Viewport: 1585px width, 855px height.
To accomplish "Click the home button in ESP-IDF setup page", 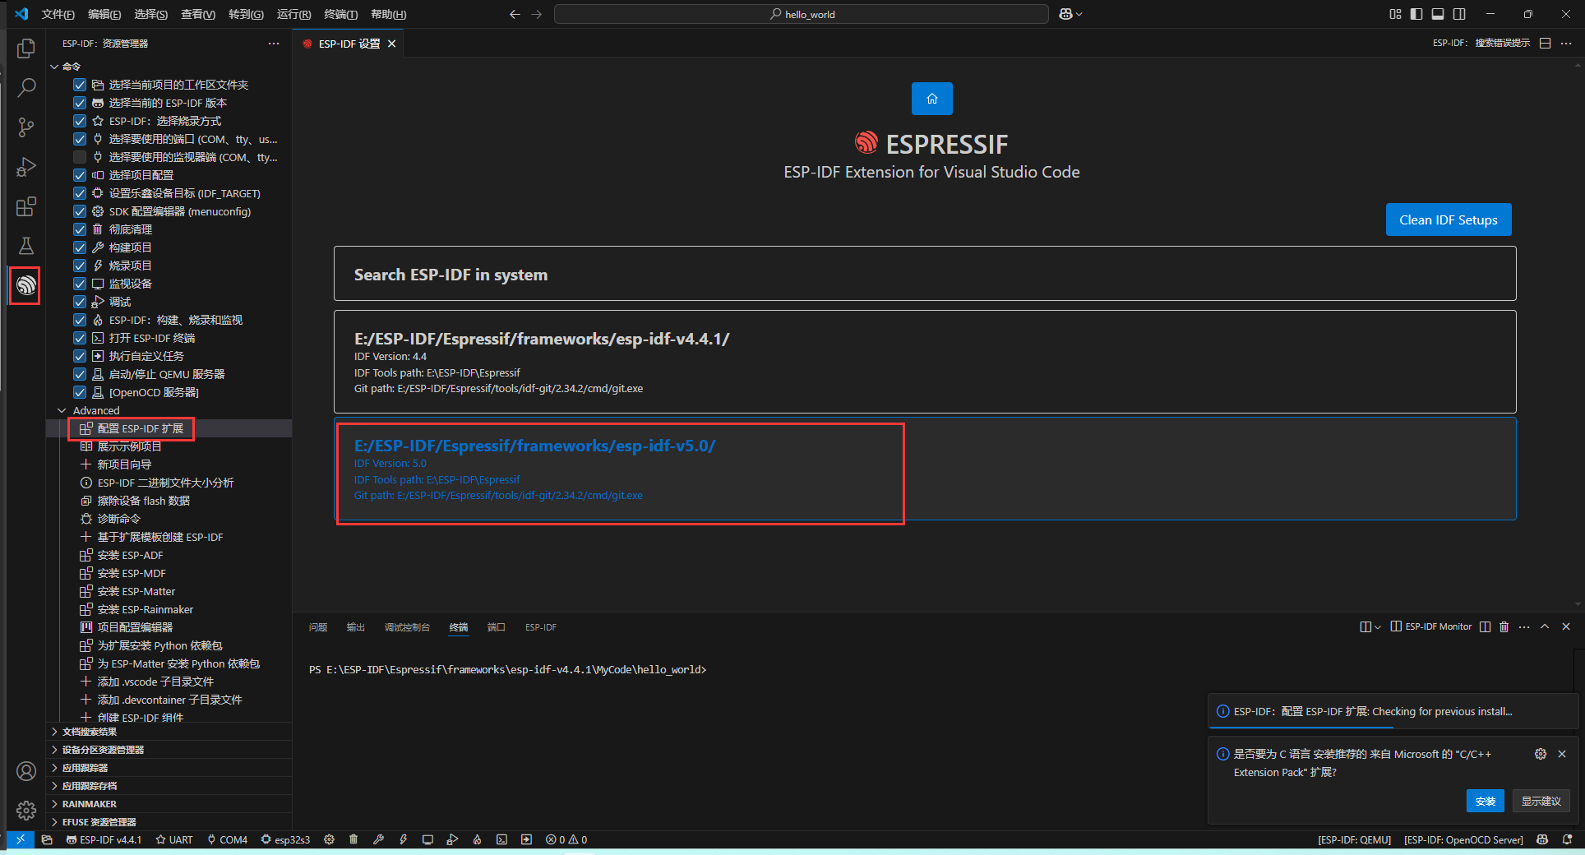I will point(931,99).
